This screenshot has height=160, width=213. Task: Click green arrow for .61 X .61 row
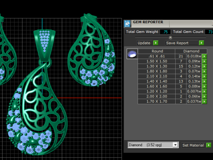pyautogui.click(x=205, y=56)
